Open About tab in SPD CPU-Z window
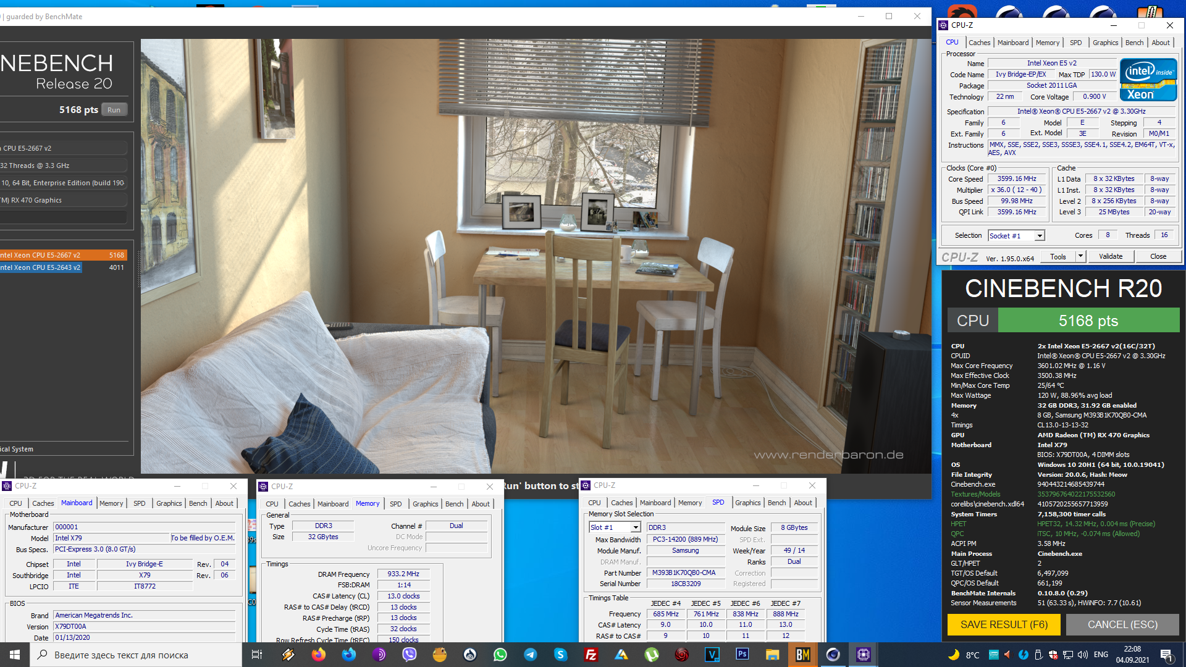The height and width of the screenshot is (667, 1186). click(803, 503)
